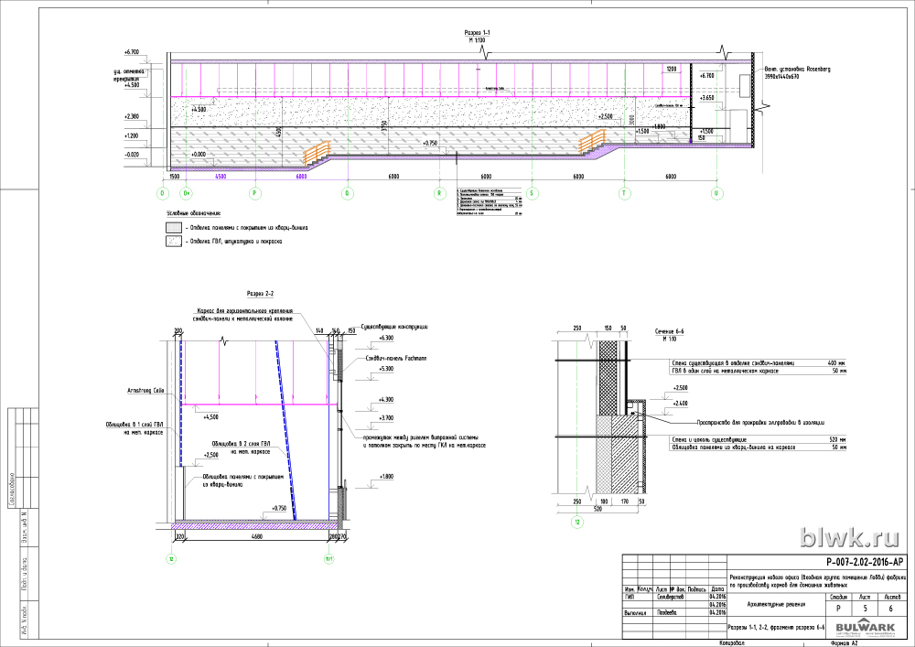Click the ГВЛ plaster legend hatch swatch

point(173,241)
